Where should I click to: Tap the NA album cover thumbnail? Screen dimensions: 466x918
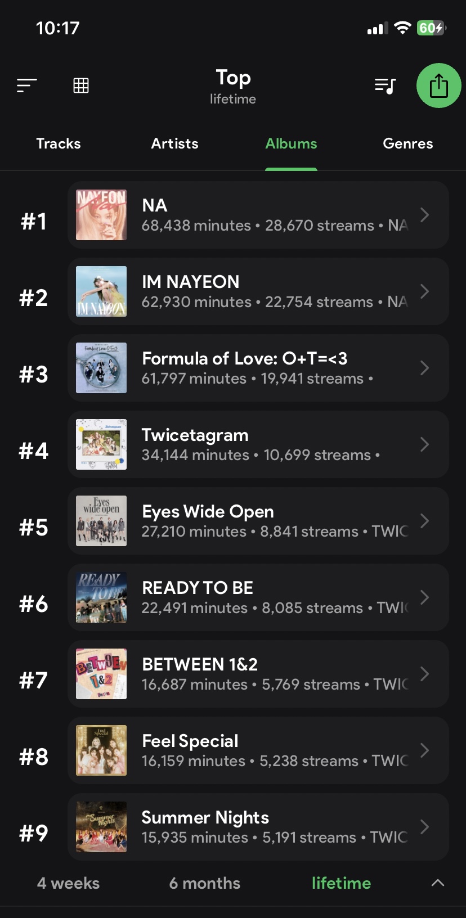click(x=101, y=215)
